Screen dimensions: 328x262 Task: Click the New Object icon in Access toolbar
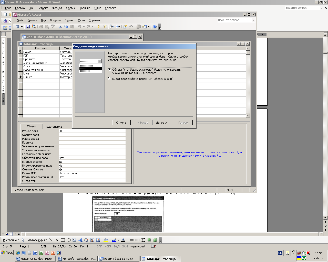(145, 27)
